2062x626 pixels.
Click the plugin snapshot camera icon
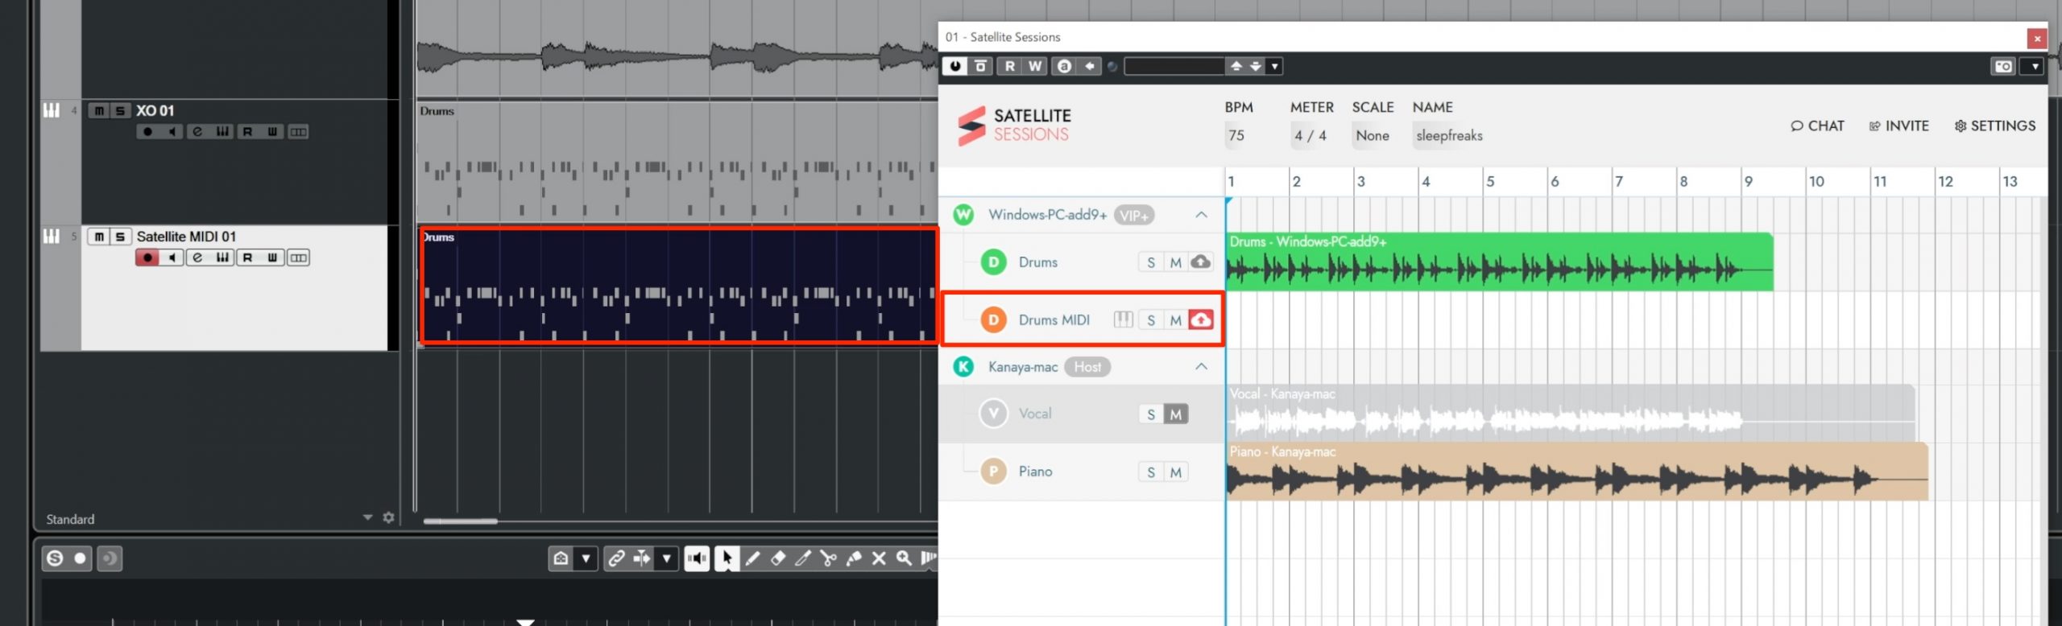[x=2003, y=66]
